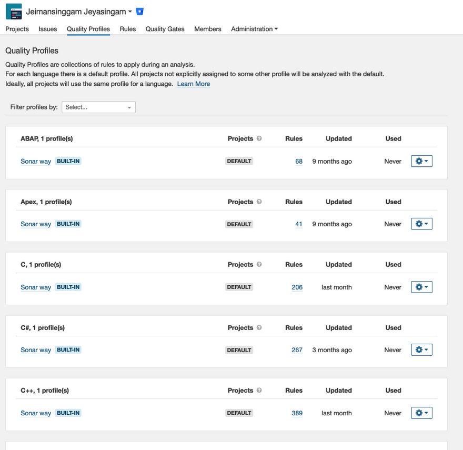The image size is (463, 450).
Task: Click the organization avatar icon
Action: click(14, 12)
